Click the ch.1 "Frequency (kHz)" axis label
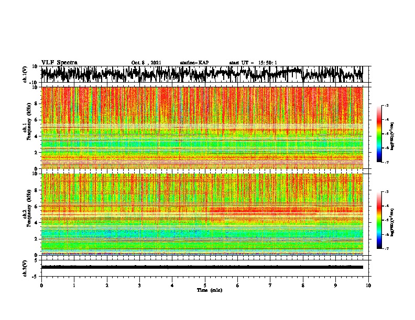 click(x=29, y=122)
